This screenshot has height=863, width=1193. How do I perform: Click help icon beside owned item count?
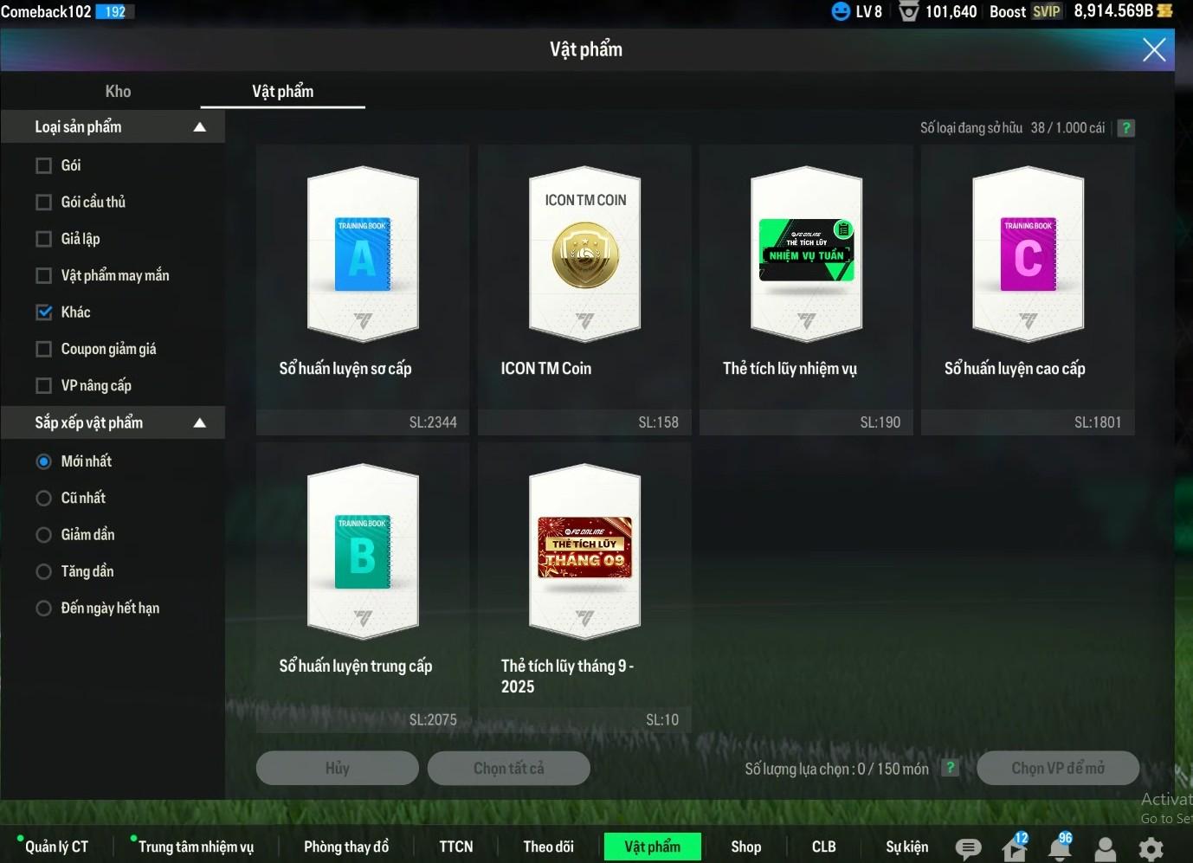[1125, 128]
